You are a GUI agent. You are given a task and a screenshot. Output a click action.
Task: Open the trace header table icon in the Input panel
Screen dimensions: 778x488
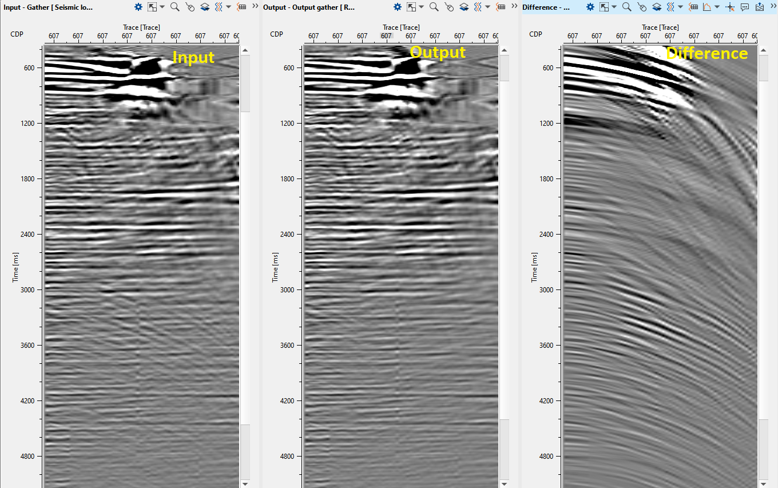coord(241,7)
